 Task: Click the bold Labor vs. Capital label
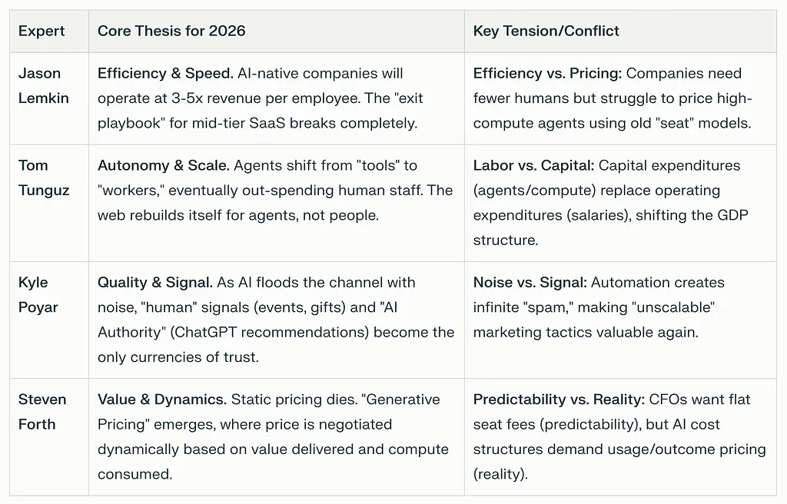point(532,166)
